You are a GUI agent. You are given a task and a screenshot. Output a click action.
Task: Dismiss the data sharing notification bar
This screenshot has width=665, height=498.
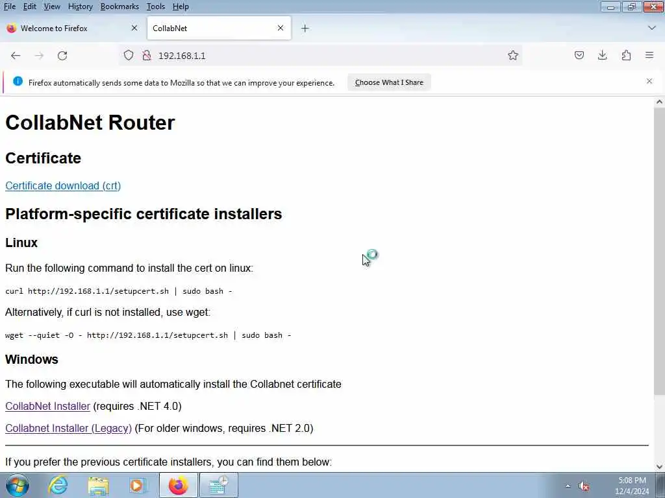coord(649,81)
